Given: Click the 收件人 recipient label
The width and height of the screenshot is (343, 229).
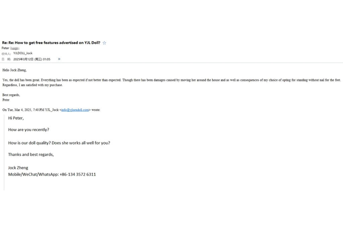Looking at the screenshot, I should 6,54.
